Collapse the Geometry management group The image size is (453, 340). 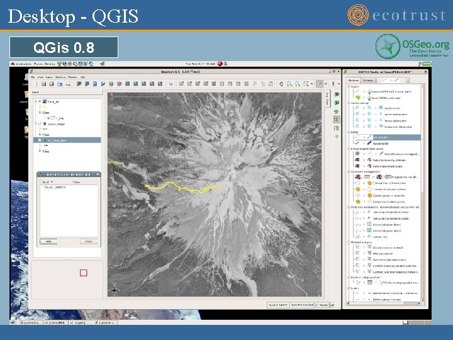click(349, 172)
